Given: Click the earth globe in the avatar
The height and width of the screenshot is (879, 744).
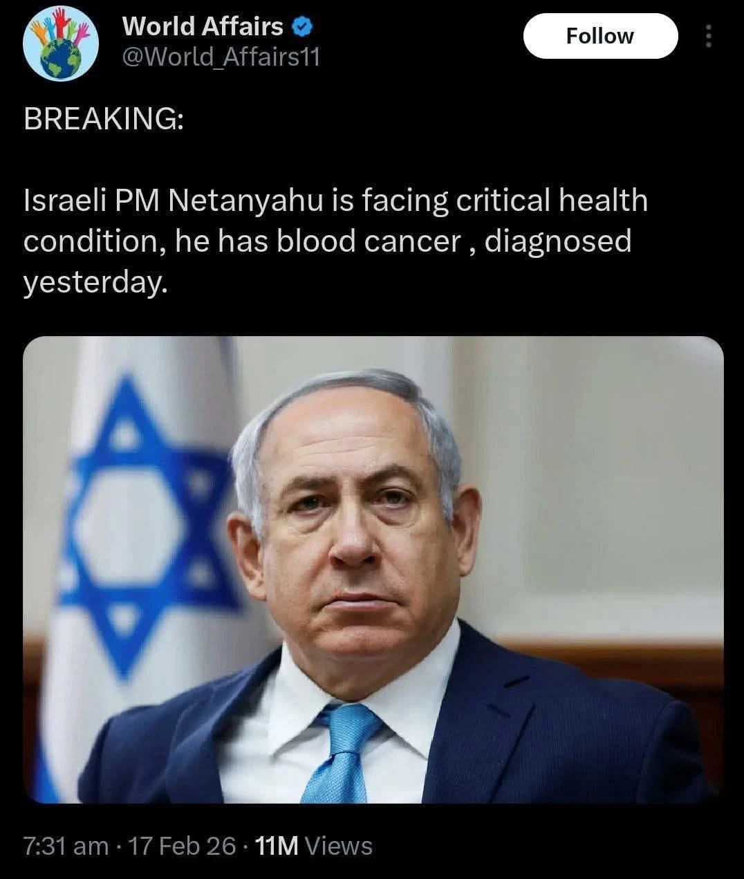Looking at the screenshot, I should (x=62, y=60).
